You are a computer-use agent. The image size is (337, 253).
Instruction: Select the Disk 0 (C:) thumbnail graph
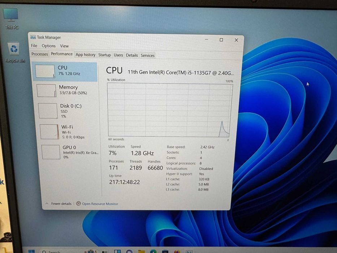click(48, 111)
